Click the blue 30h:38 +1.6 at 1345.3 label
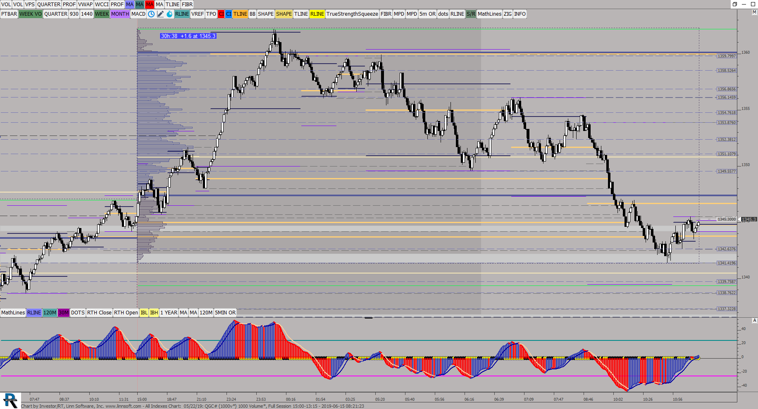The image size is (758, 409). click(188, 36)
